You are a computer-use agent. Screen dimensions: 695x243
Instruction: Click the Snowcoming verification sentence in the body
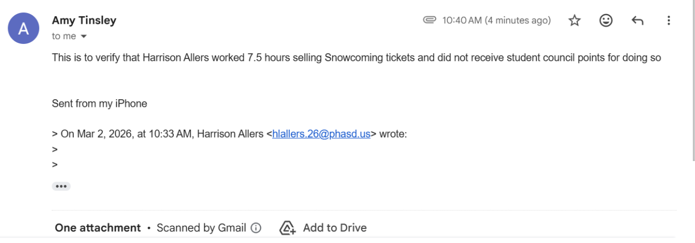tap(356, 57)
